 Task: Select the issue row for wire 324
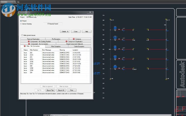coord(56,73)
